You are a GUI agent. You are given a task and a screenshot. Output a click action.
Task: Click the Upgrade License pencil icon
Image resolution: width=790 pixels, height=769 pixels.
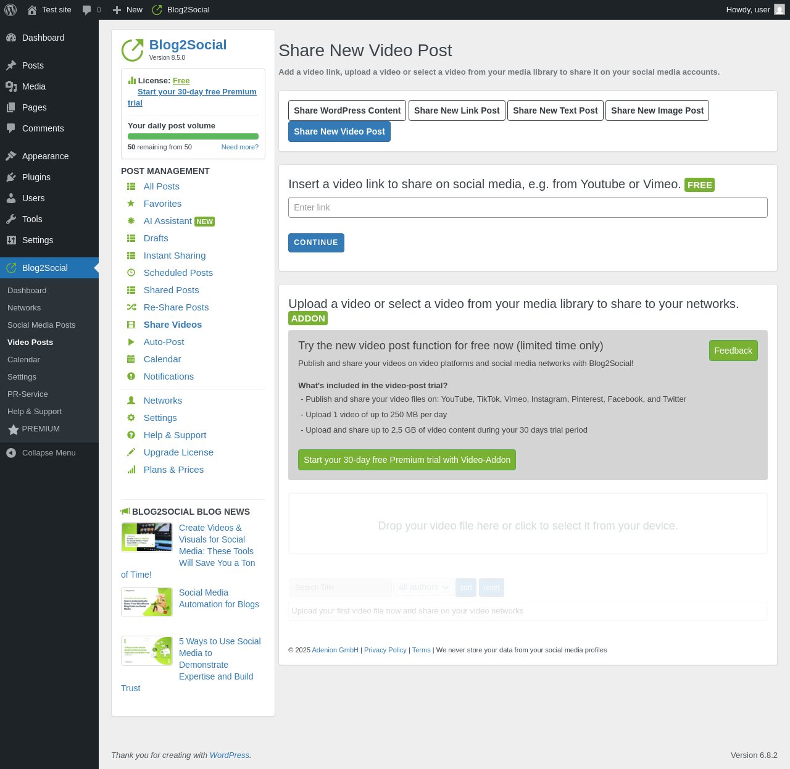(x=131, y=452)
